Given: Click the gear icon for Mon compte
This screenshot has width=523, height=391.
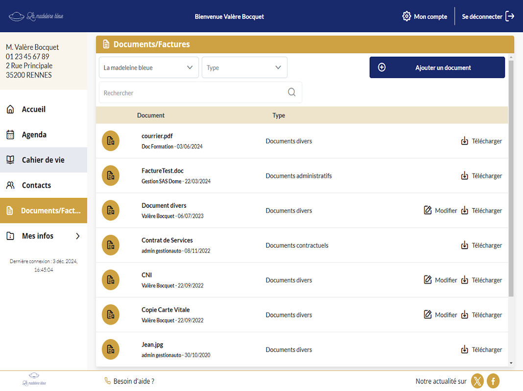Looking at the screenshot, I should [406, 16].
